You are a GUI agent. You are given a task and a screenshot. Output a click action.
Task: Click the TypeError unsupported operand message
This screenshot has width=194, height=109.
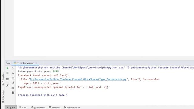point(64,87)
